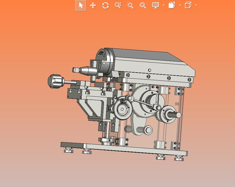Screen dimensions: 235x187
Task: Open the dropdown arrow beside monitor icon
Action: coord(164,5)
